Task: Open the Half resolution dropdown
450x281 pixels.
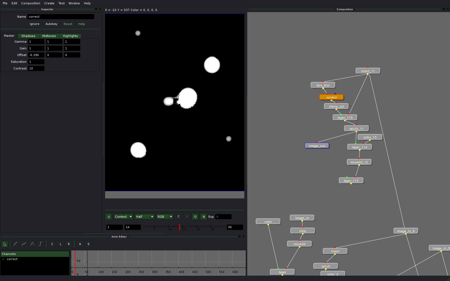Action: tap(145, 217)
